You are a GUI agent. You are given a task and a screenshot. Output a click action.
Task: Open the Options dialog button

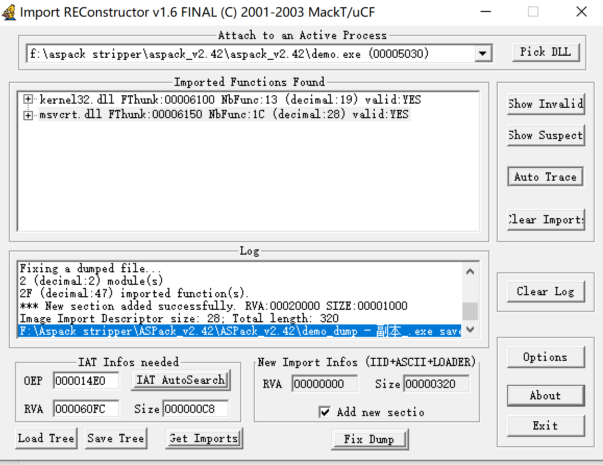click(545, 357)
